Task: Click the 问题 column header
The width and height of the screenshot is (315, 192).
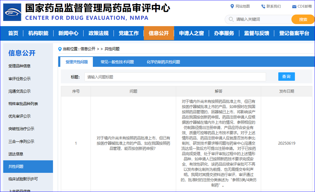Action: tap(133, 91)
